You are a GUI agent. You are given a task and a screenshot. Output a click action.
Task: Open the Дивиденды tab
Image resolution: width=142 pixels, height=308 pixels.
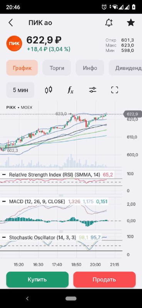click(x=125, y=68)
